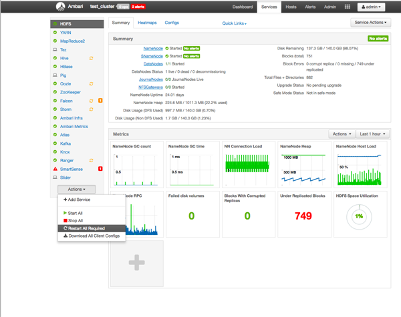Select MapReduce2 service in sidebar
The image size is (401, 317).
pos(72,41)
